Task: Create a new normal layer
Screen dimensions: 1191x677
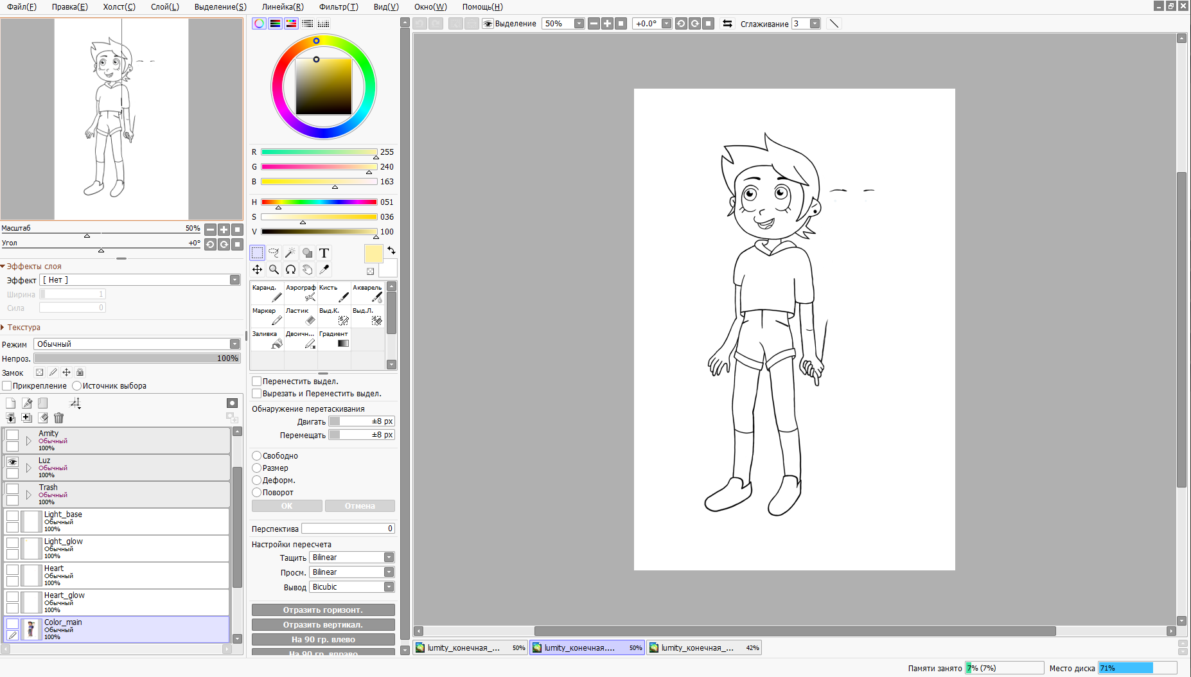Action: pyautogui.click(x=10, y=403)
